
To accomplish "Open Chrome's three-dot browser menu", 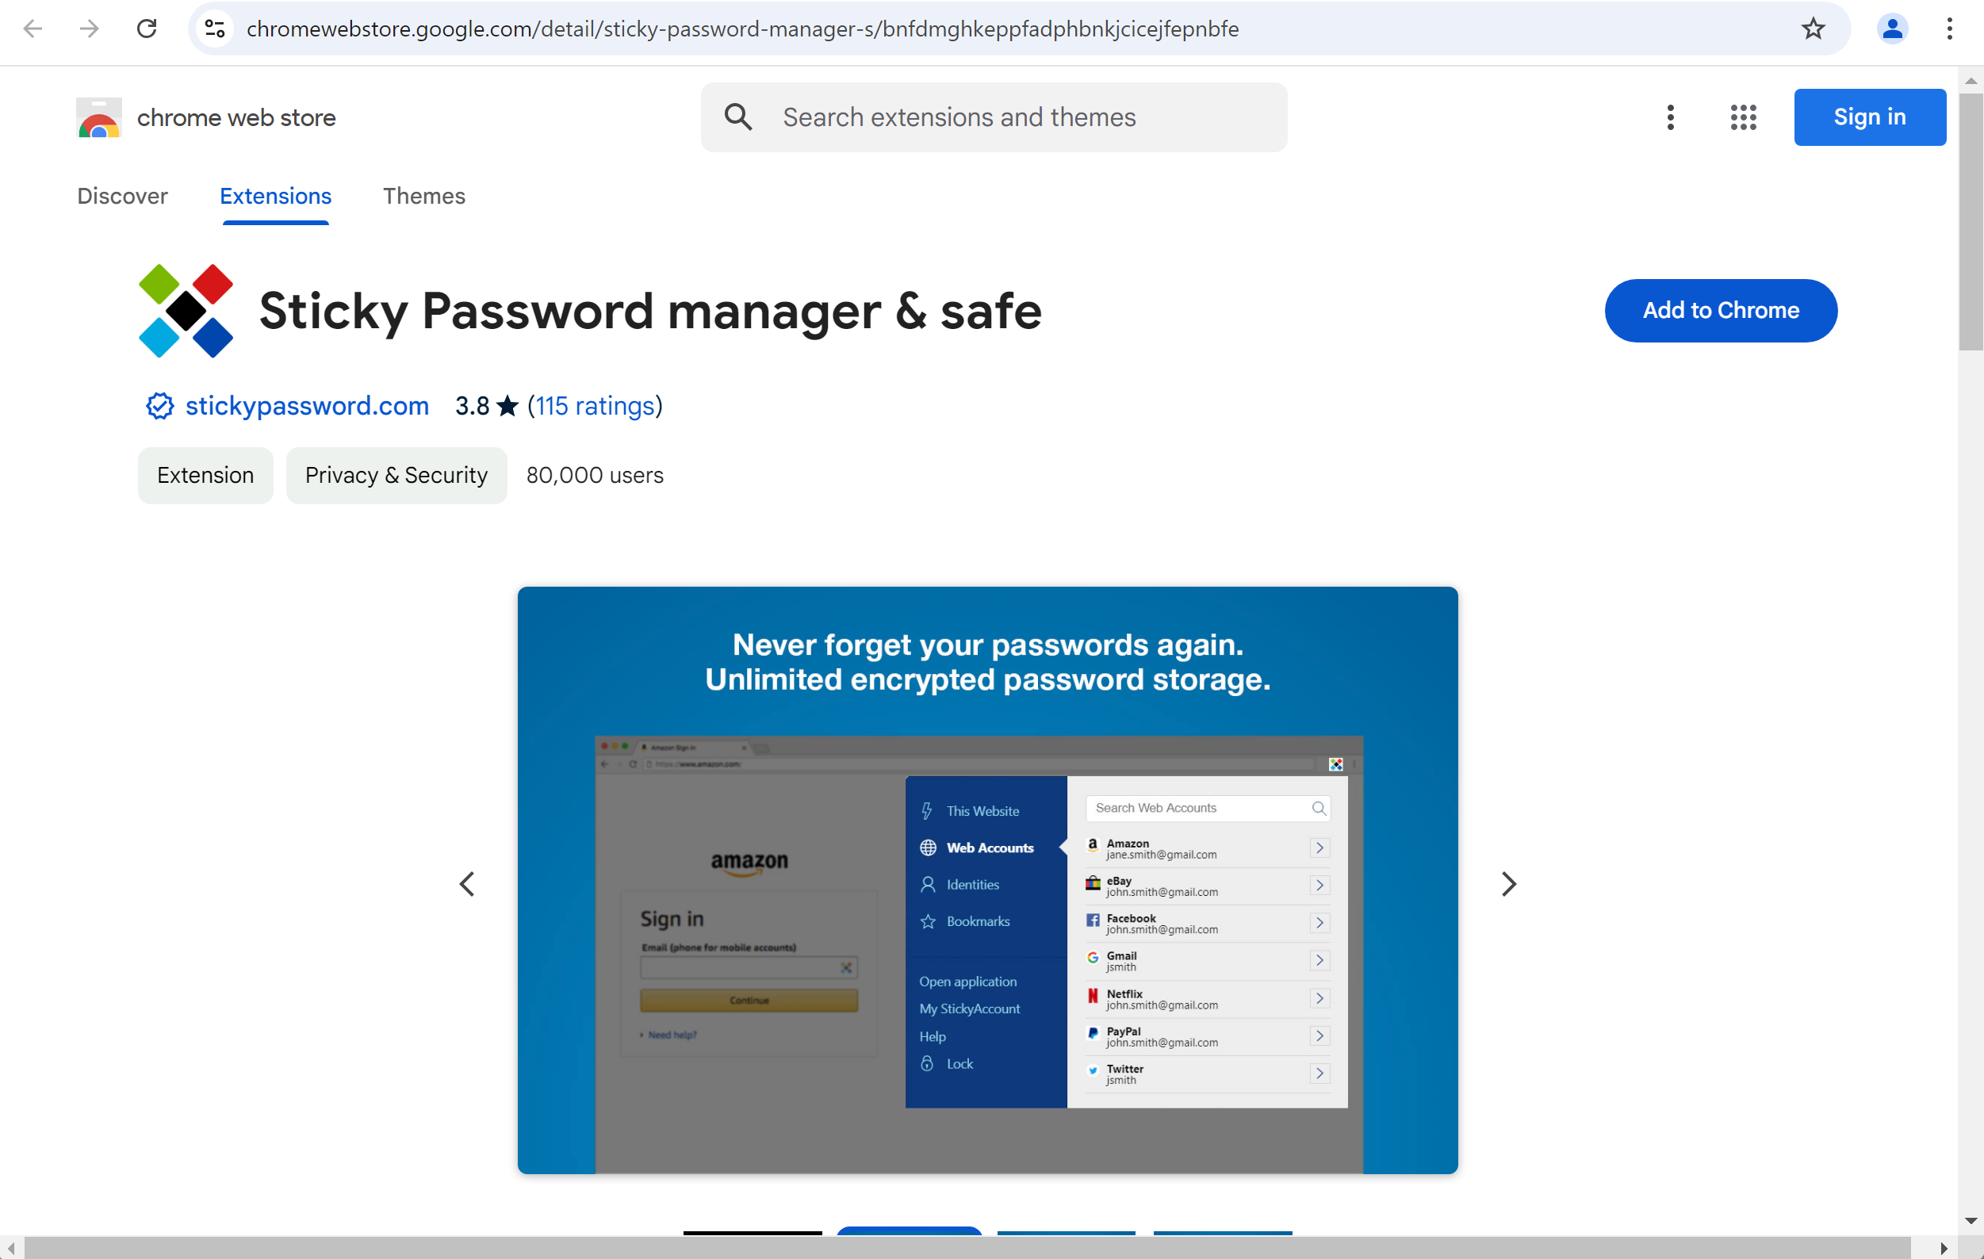I will pyautogui.click(x=1949, y=29).
